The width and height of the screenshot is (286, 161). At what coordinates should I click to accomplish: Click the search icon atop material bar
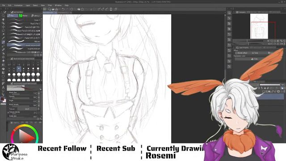click(x=229, y=13)
